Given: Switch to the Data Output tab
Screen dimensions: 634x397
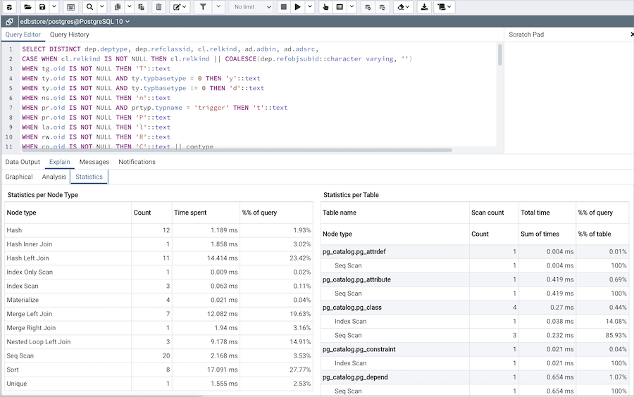Looking at the screenshot, I should pos(23,162).
